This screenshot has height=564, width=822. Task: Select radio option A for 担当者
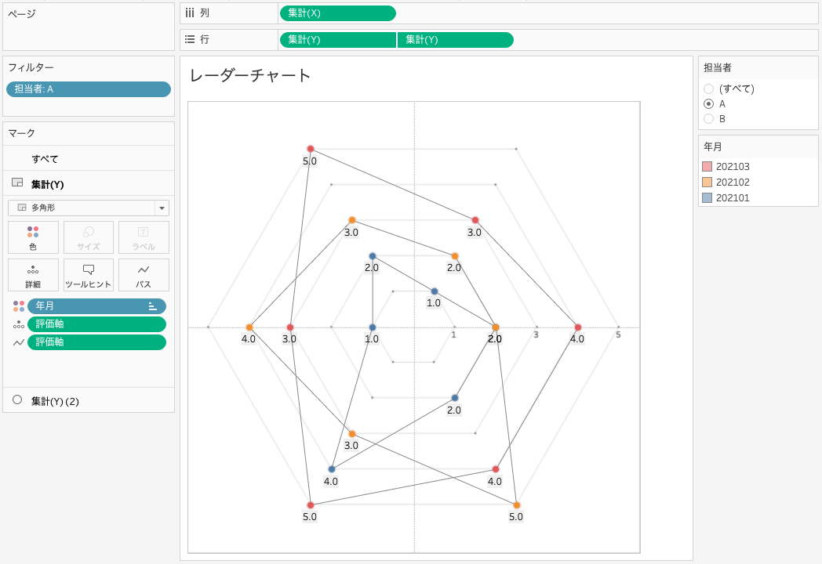click(x=709, y=104)
